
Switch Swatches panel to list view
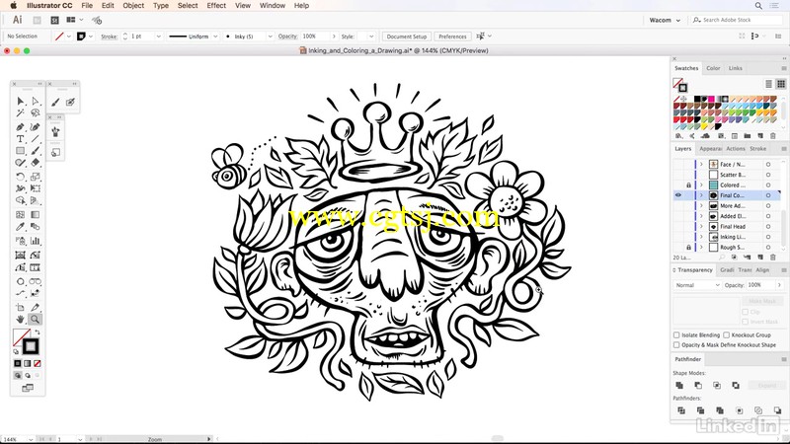tap(769, 84)
